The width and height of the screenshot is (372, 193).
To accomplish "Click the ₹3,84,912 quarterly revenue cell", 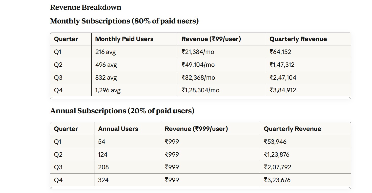I will (x=283, y=90).
